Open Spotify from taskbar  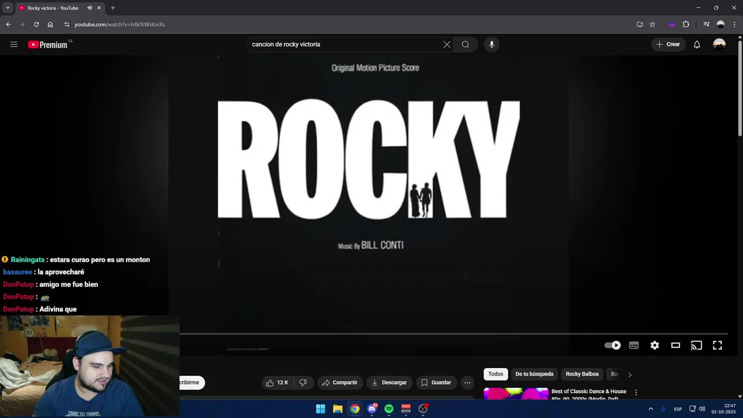(389, 409)
